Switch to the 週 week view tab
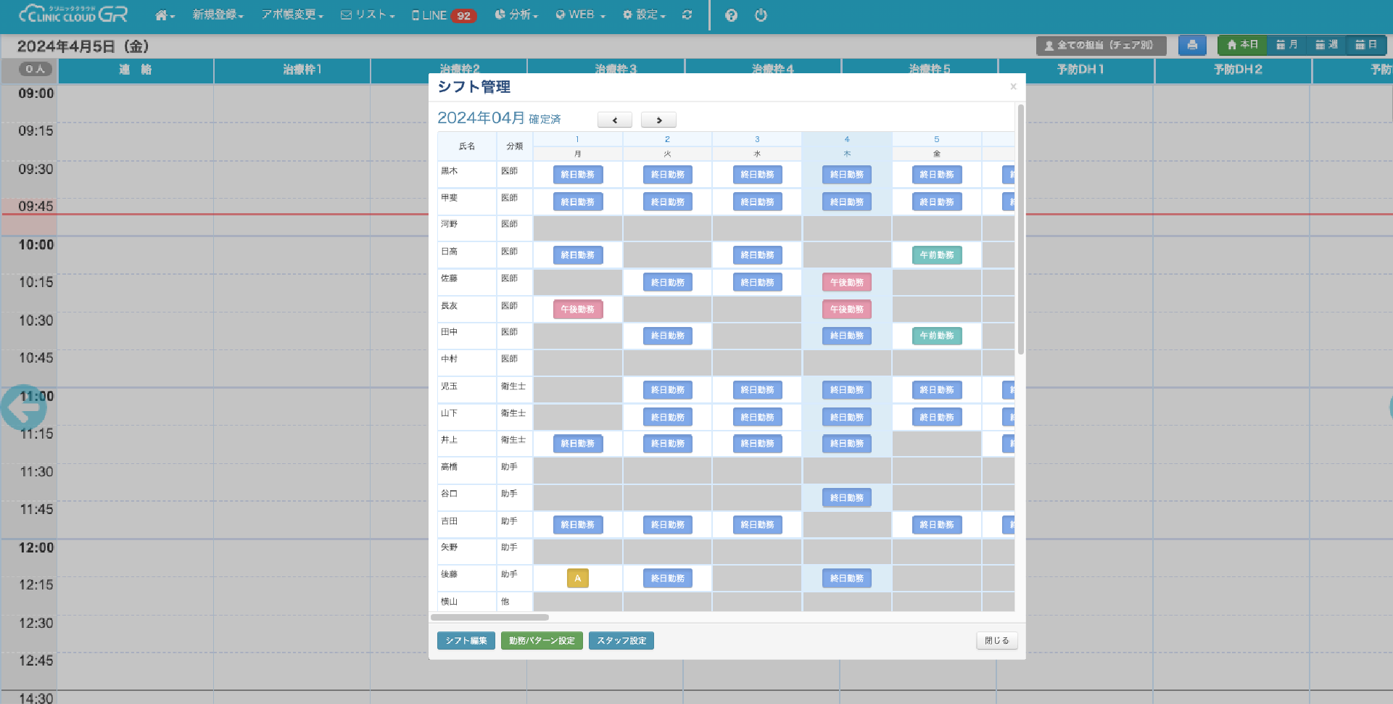This screenshot has width=1393, height=704. [1326, 45]
